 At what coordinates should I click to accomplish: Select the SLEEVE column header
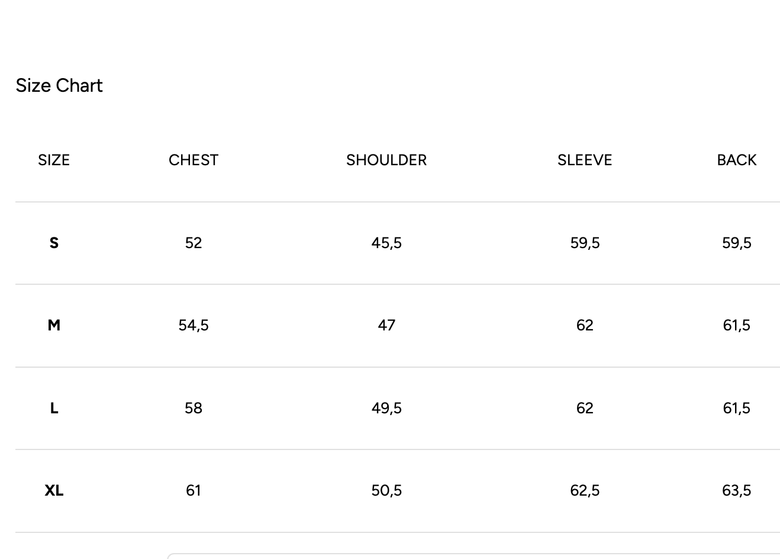(585, 160)
